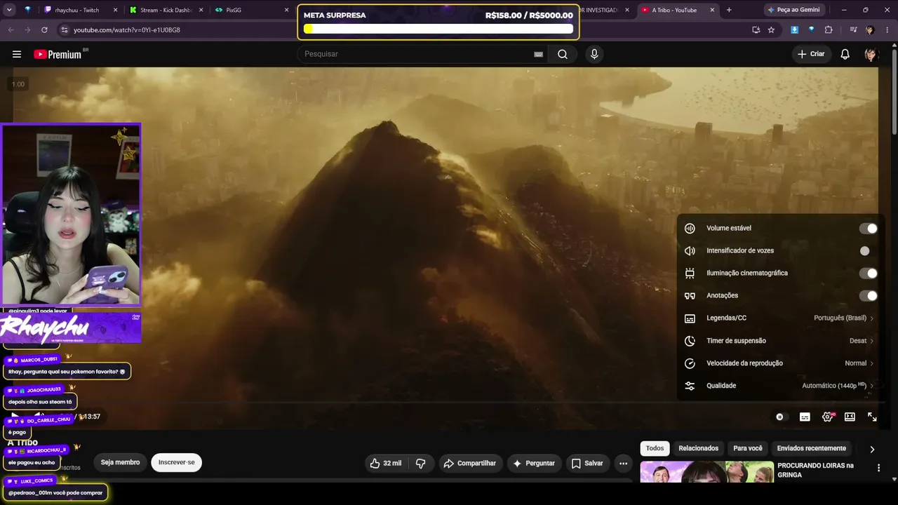Click the search magnifier button

[x=563, y=54]
